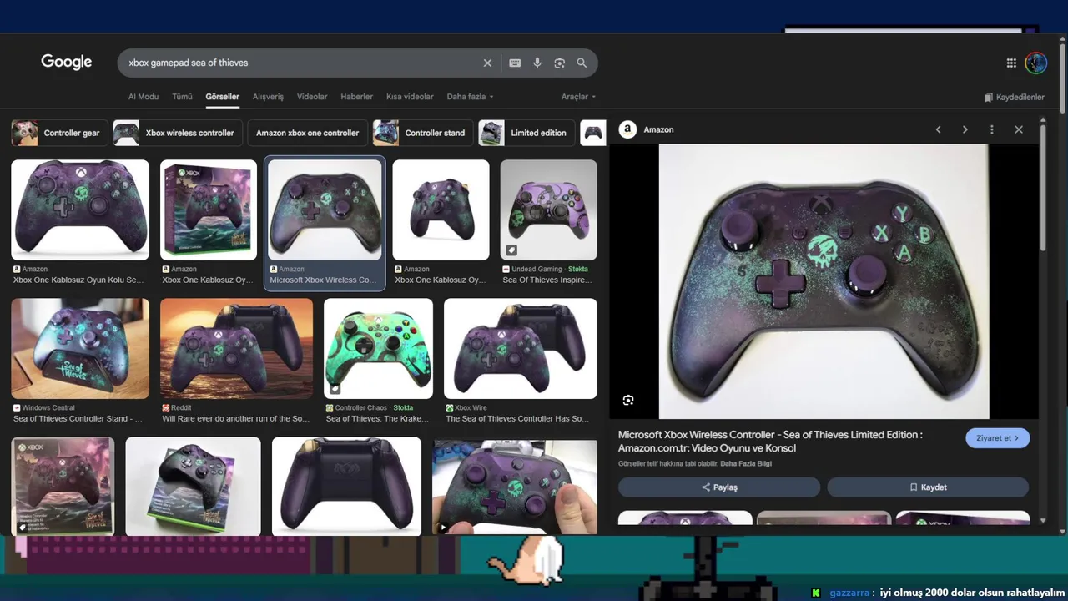The image size is (1068, 601).
Task: Switch to Tümü tab
Action: tap(182, 97)
